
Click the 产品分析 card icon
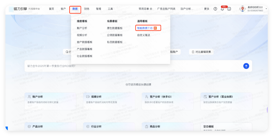[29, 127]
